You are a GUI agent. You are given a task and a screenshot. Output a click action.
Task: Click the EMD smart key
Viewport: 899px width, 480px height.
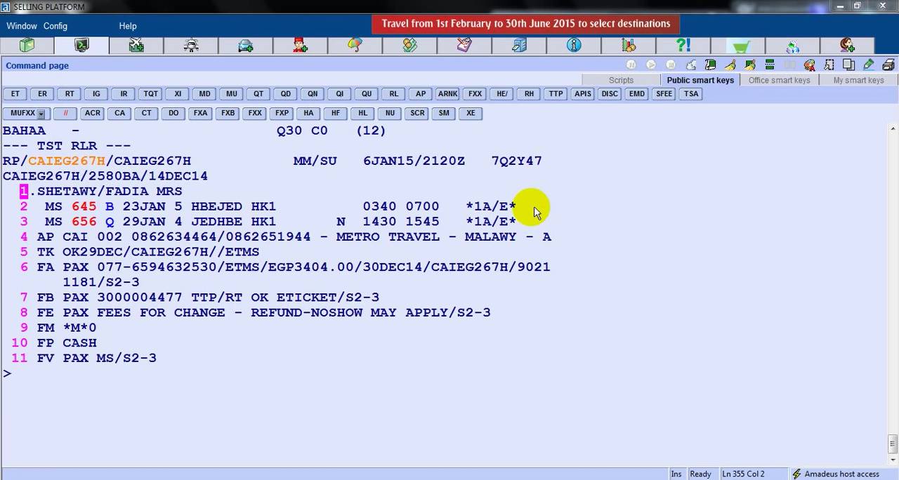(637, 94)
